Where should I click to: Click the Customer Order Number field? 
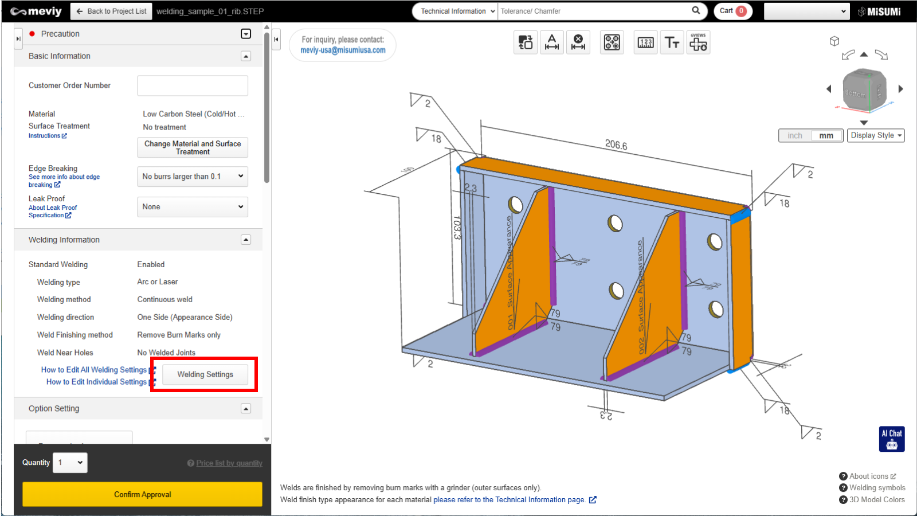click(193, 85)
